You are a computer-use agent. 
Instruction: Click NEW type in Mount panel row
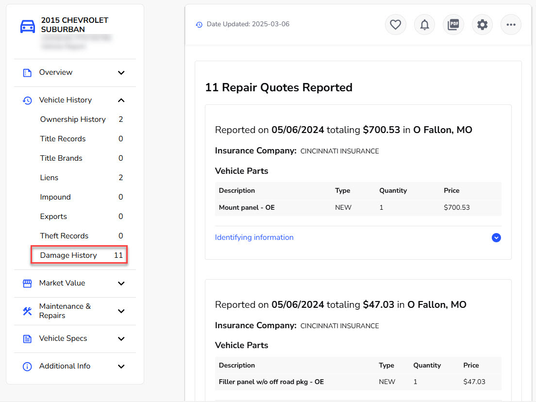click(343, 207)
